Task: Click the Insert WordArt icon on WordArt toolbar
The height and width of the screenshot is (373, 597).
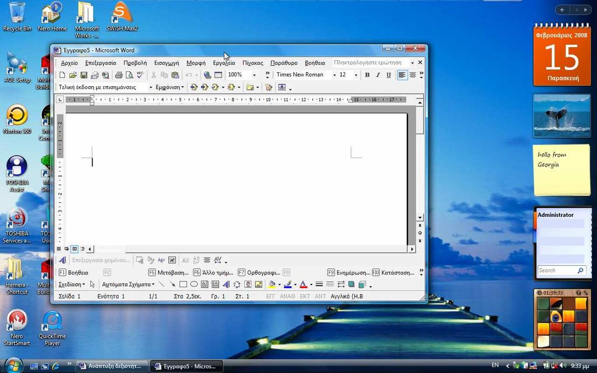Action: 62,260
